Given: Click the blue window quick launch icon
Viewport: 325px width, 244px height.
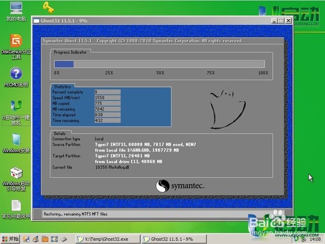Looking at the screenshot, I should tap(54, 239).
